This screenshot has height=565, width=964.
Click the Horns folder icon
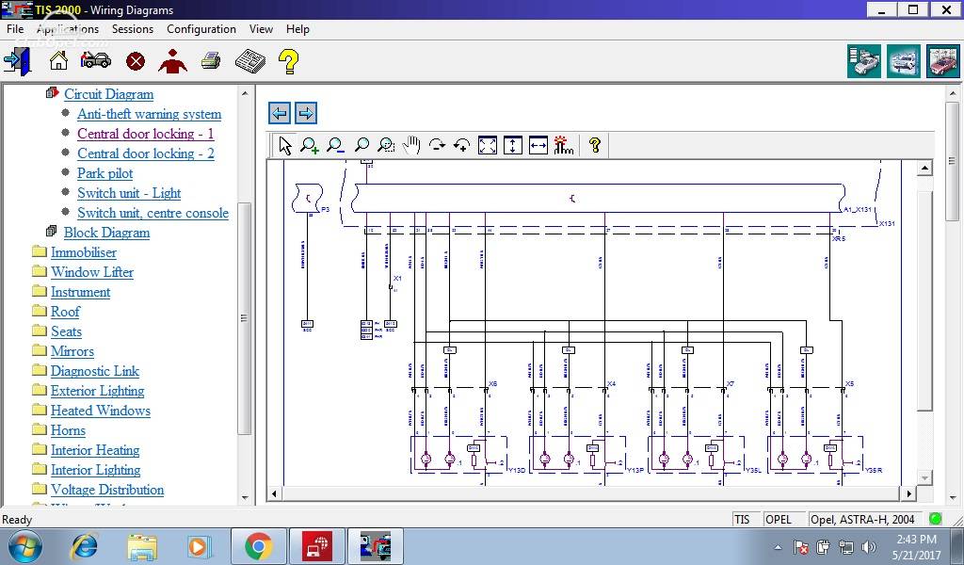(40, 429)
